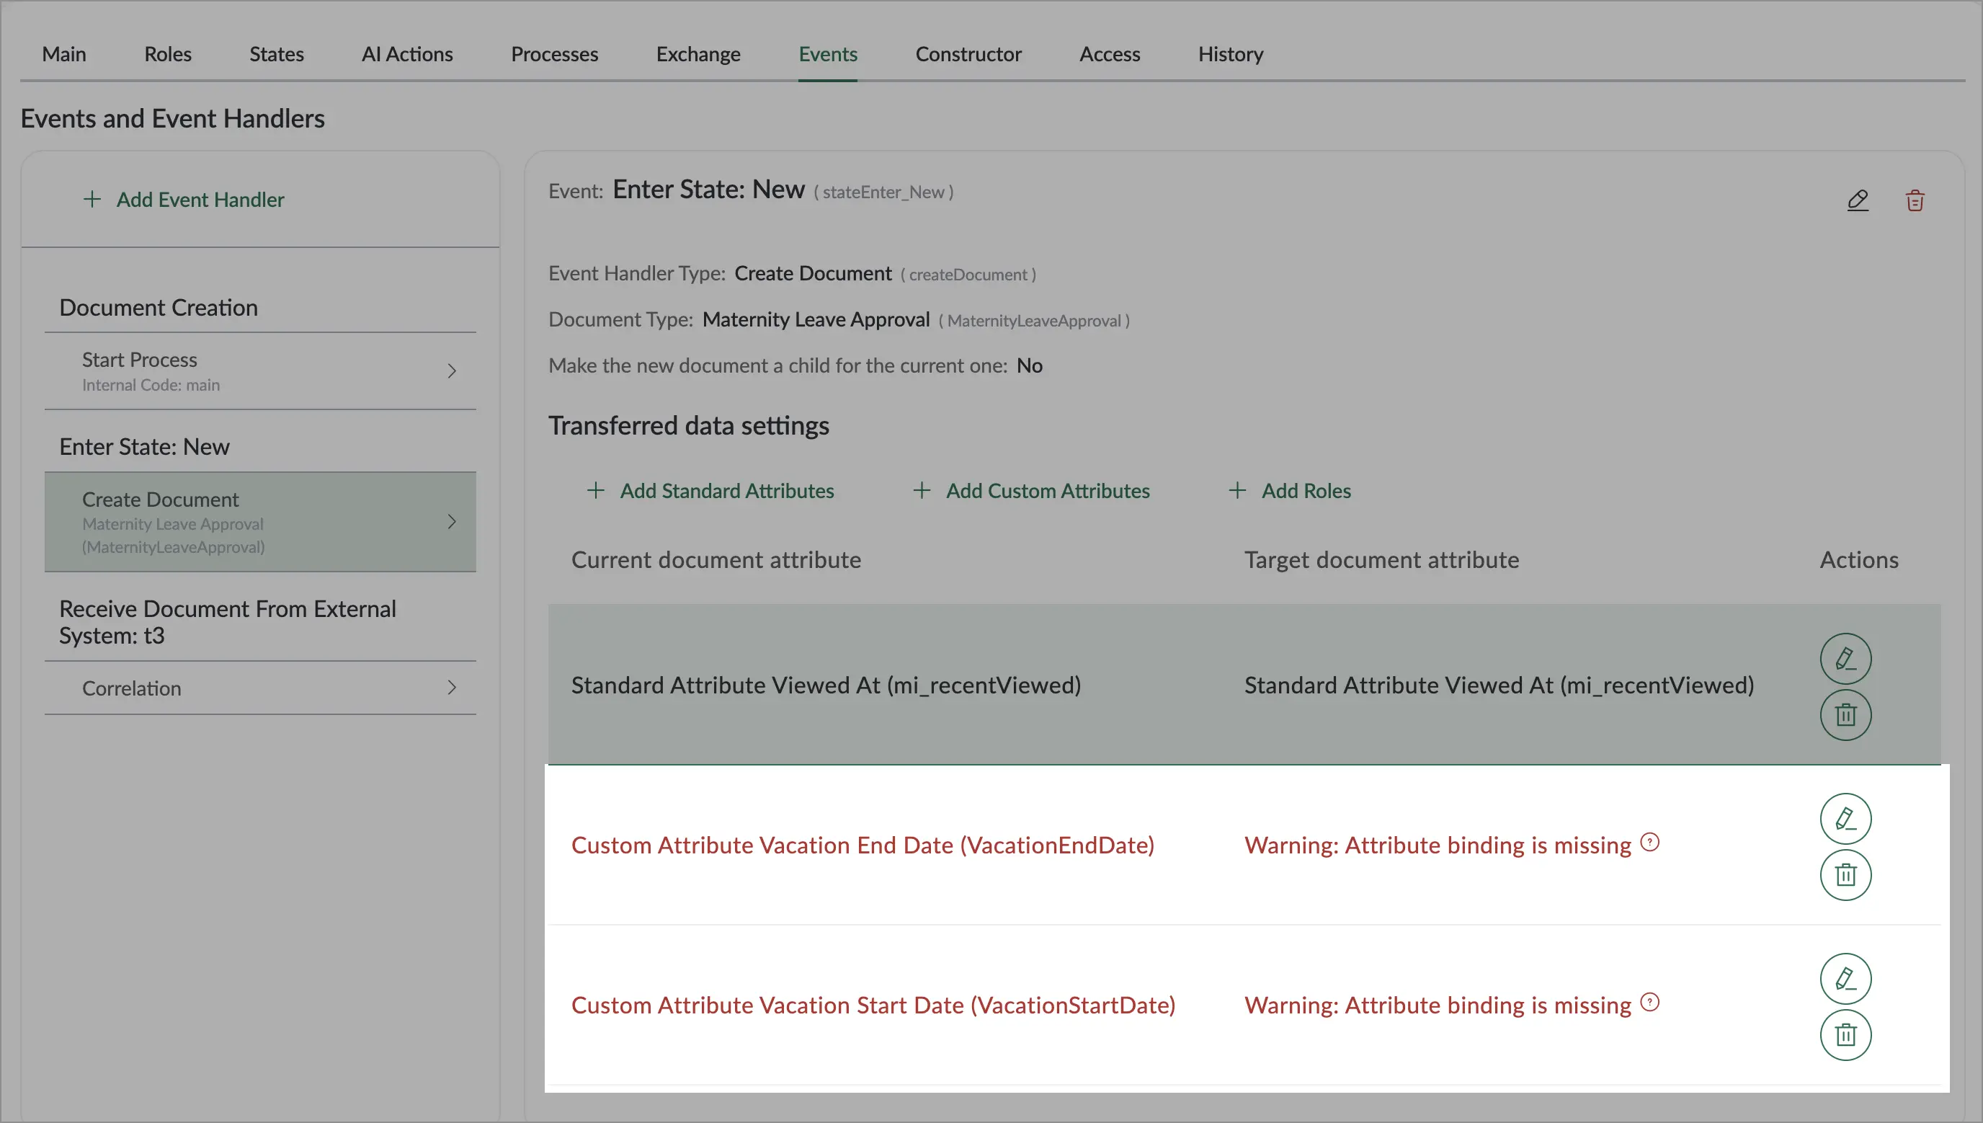Click the binding warning text for Vacation End Date

click(x=1438, y=845)
